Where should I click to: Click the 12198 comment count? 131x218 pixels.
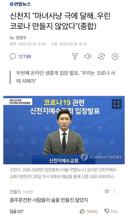pos(25,56)
